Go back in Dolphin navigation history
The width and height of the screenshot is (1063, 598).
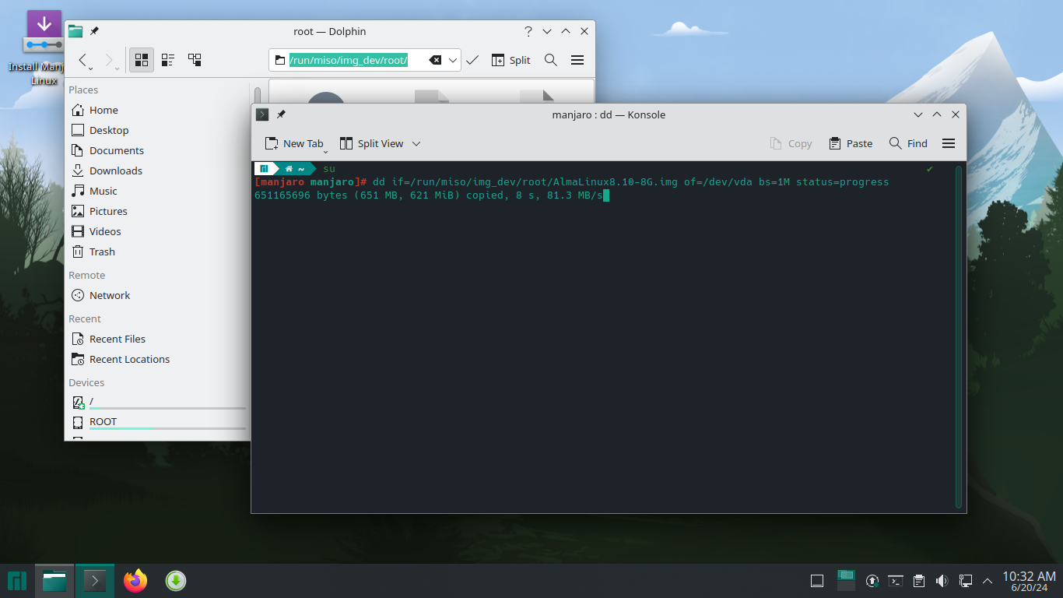[82, 60]
